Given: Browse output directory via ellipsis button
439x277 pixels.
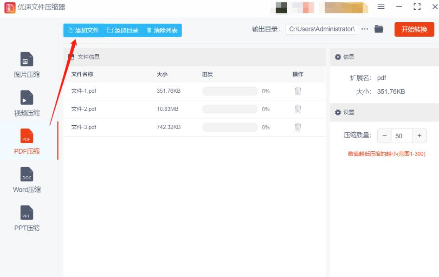Looking at the screenshot, I should (x=365, y=29).
